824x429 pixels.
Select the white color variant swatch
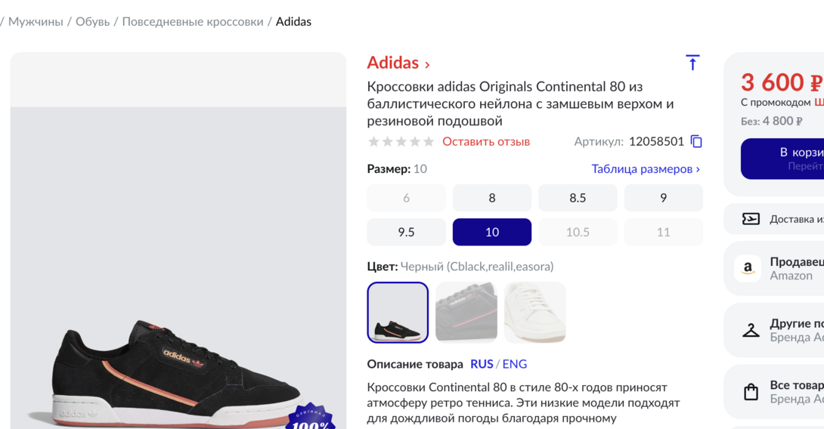(534, 313)
